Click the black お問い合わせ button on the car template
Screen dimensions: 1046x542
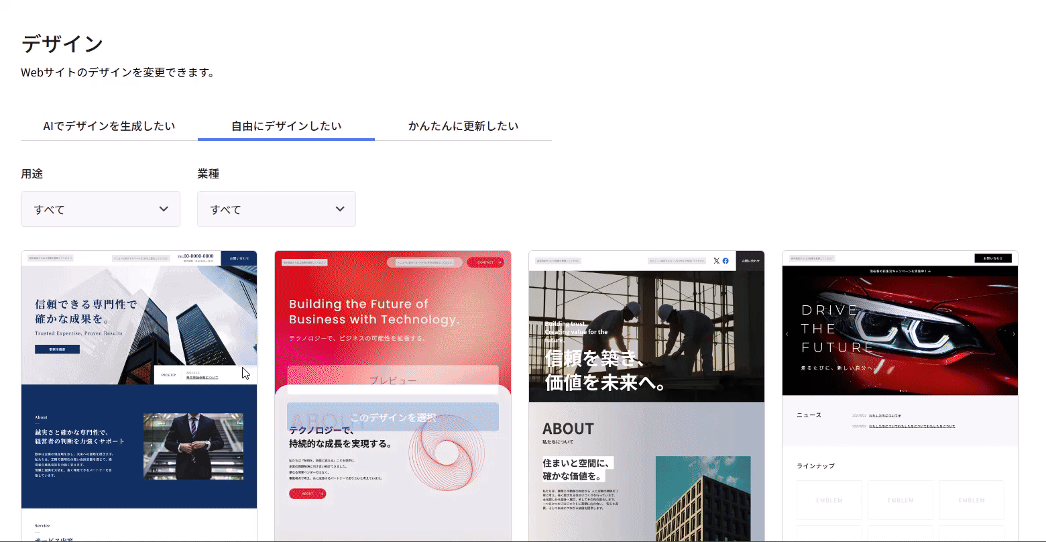[992, 258]
